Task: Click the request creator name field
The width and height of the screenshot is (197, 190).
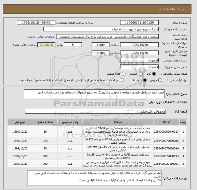Action: click(107, 37)
